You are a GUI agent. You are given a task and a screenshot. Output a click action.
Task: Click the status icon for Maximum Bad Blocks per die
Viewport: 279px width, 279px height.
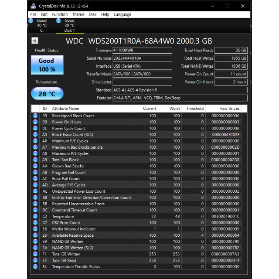coord(35,147)
